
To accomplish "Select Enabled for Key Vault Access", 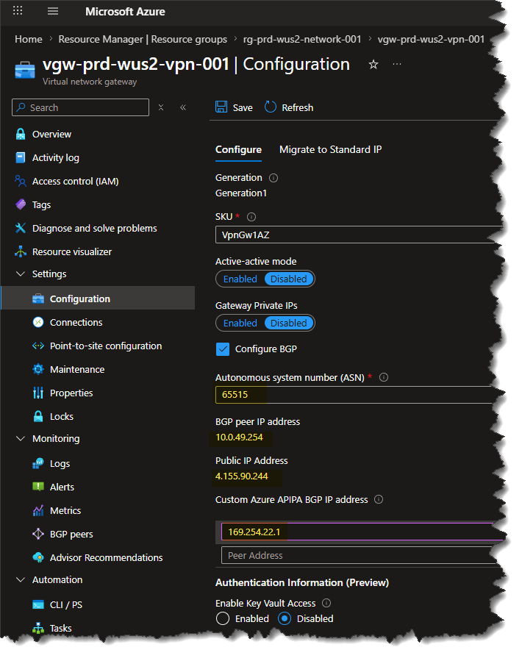I will pyautogui.click(x=223, y=618).
